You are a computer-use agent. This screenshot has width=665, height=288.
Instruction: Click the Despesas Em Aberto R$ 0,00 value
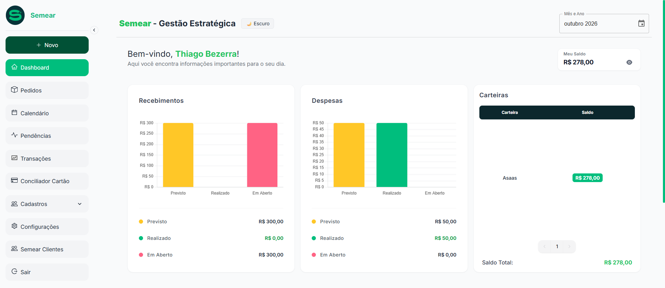[x=447, y=255]
